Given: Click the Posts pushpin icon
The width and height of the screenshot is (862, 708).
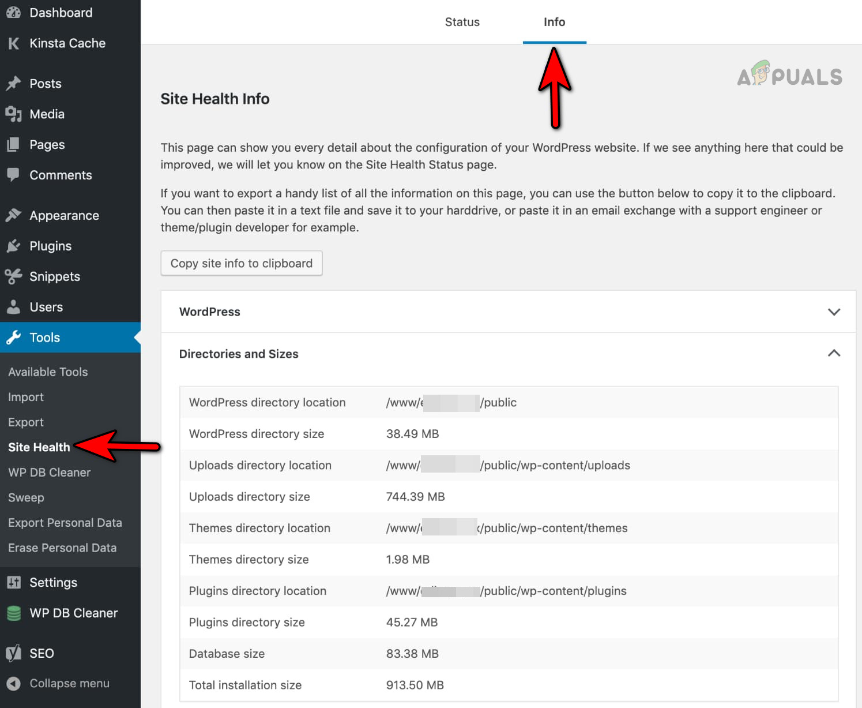Looking at the screenshot, I should point(13,83).
